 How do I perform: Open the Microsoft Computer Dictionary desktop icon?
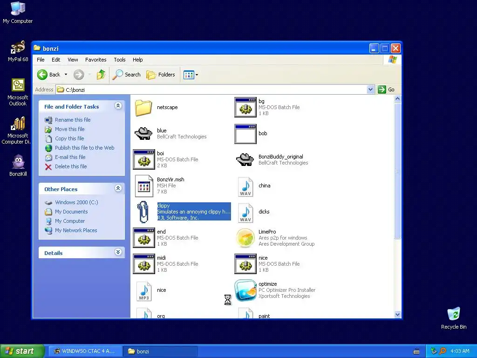(17, 131)
